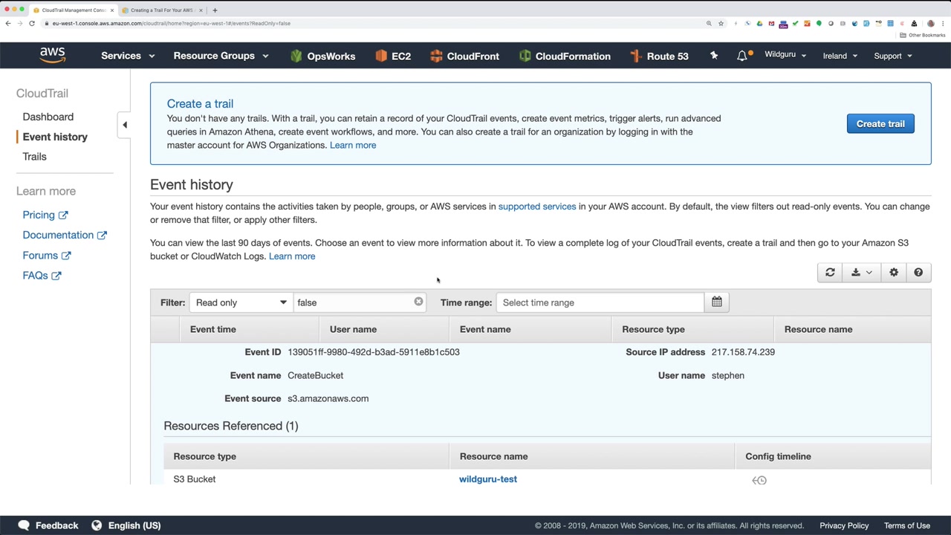This screenshot has height=535, width=951.
Task: Reload the browser page
Action: pyautogui.click(x=32, y=24)
